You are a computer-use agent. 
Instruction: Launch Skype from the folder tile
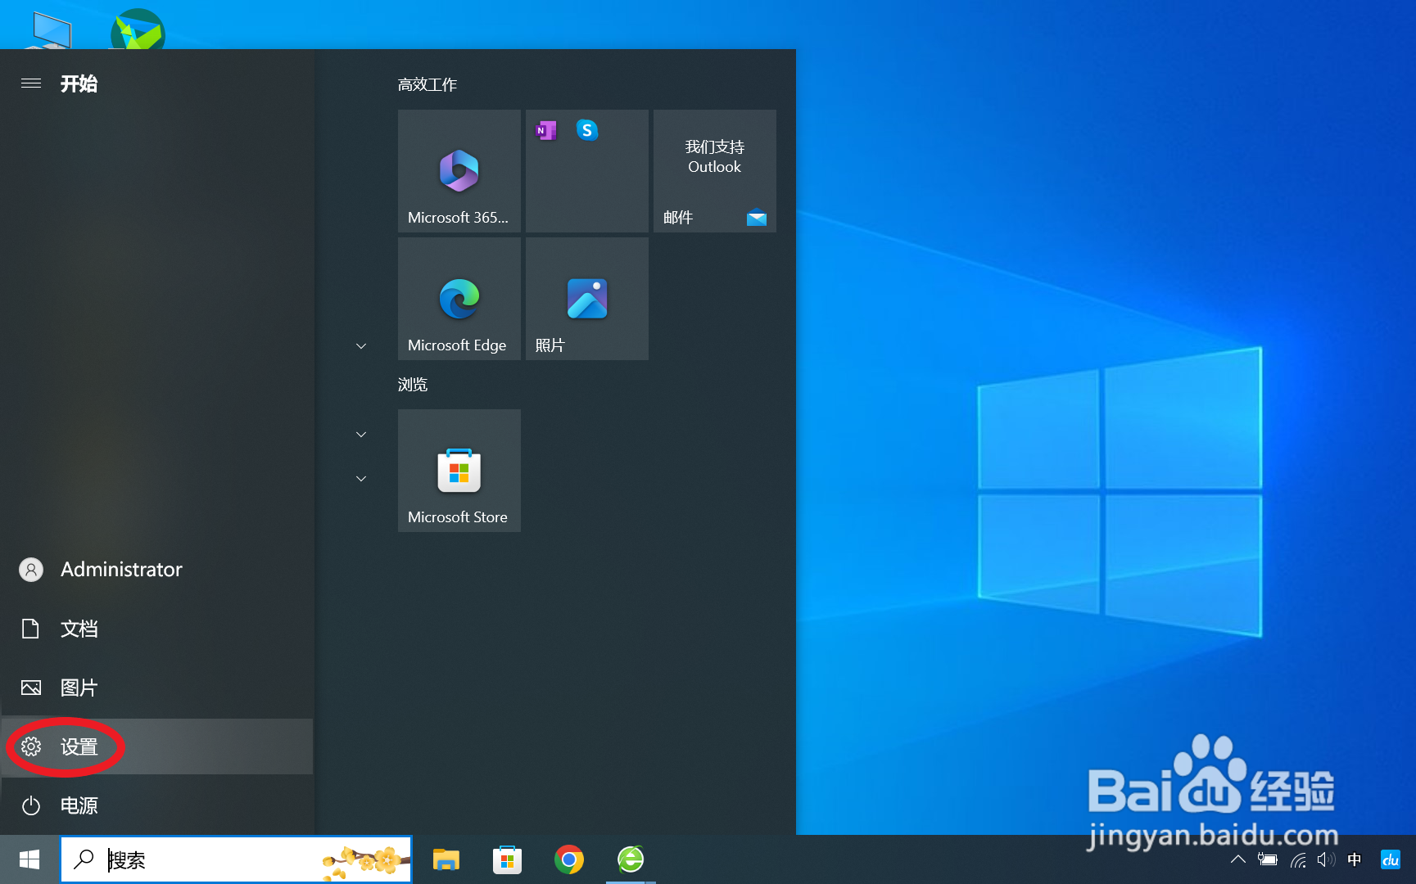(x=587, y=130)
